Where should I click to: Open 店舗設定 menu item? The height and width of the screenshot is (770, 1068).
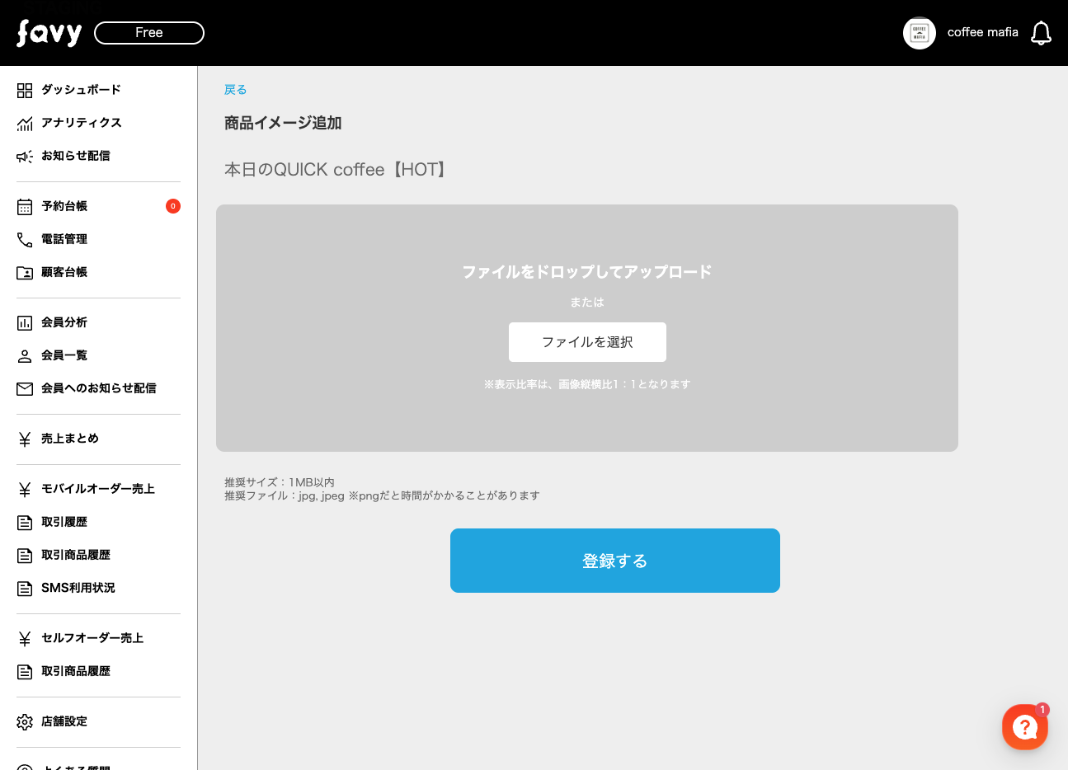pyautogui.click(x=64, y=721)
